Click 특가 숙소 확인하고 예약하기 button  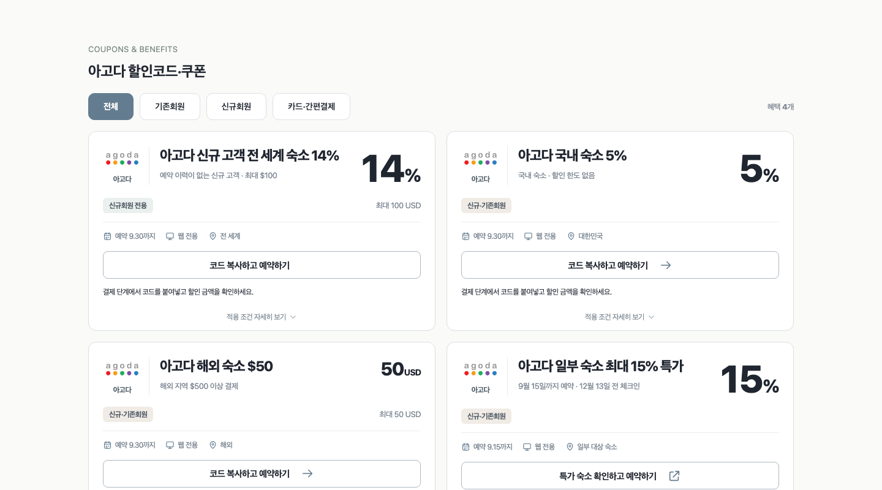click(620, 476)
